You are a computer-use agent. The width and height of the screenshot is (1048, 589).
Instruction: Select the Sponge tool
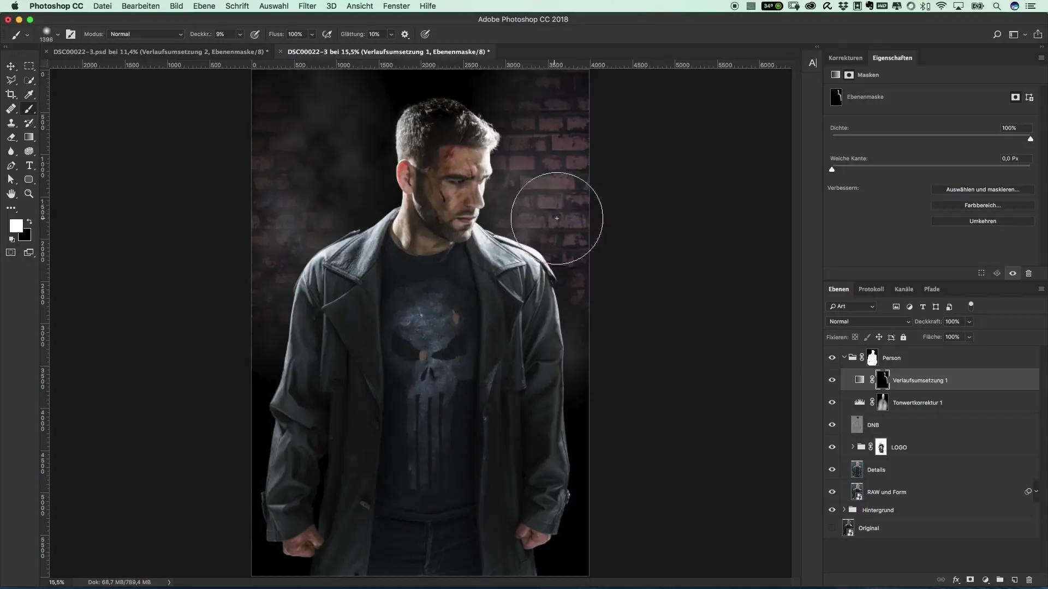tap(29, 152)
